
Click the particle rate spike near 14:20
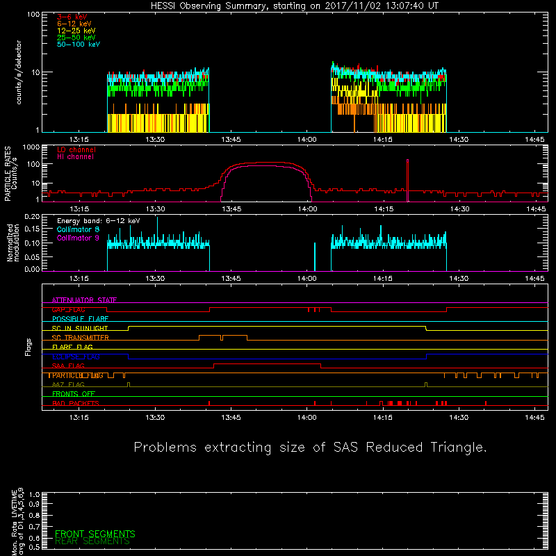[408, 180]
